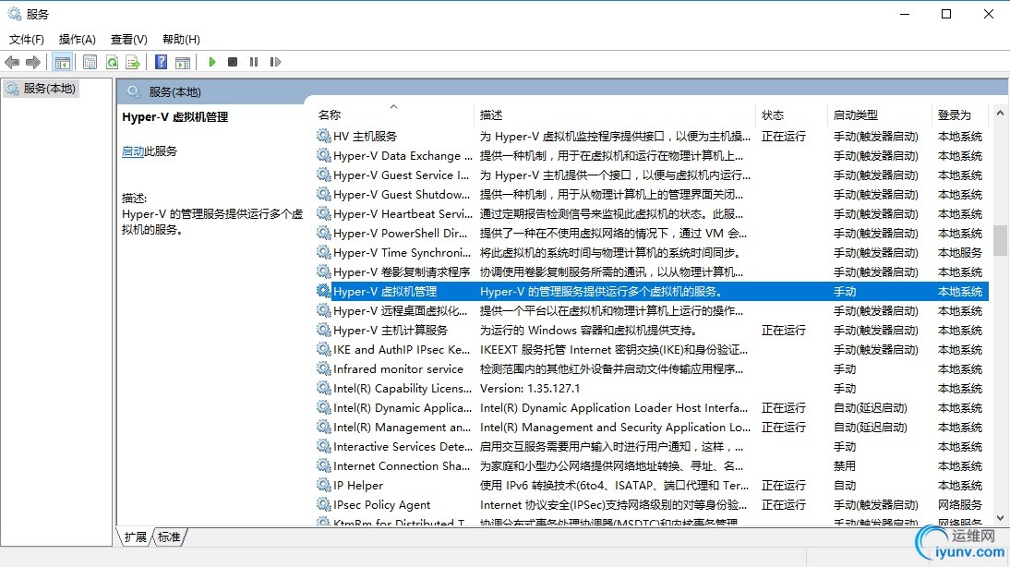Click the Forward arrow toolbar icon

[x=33, y=62]
